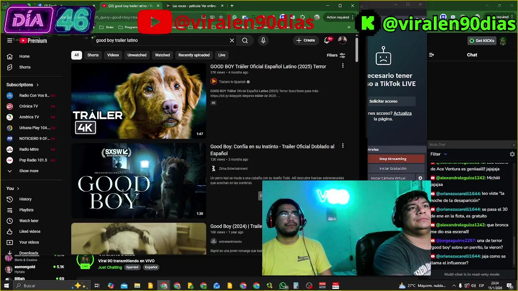Open WhatsApp from the taskbar
This screenshot has width=518, height=291.
pos(283,286)
